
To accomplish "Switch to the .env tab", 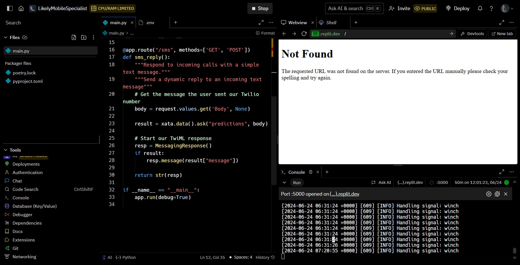I will pyautogui.click(x=150, y=22).
